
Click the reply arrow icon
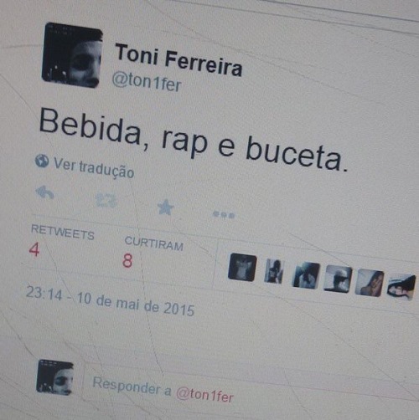tap(45, 192)
